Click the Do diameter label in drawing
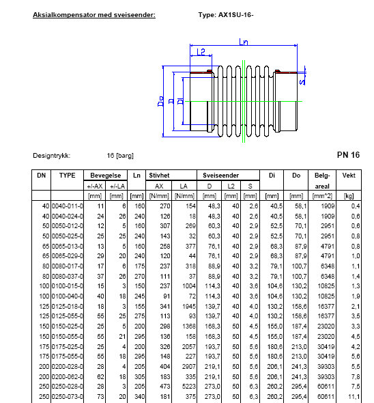The height and width of the screenshot is (403, 374). point(160,101)
